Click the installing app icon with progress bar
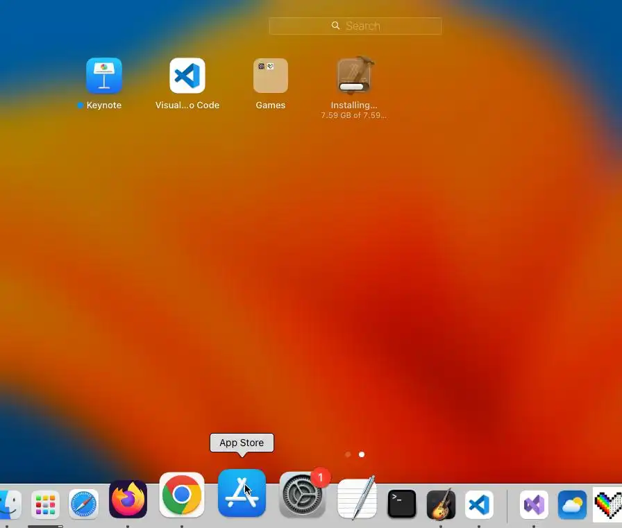Image resolution: width=622 pixels, height=528 pixels. [x=354, y=76]
